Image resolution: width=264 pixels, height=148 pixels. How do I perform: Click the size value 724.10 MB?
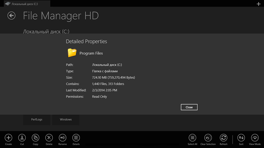pyautogui.click(x=114, y=77)
